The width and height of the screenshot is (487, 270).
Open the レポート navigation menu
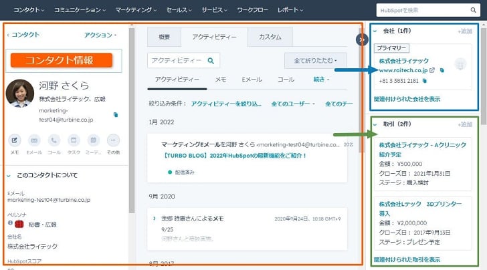coord(290,10)
